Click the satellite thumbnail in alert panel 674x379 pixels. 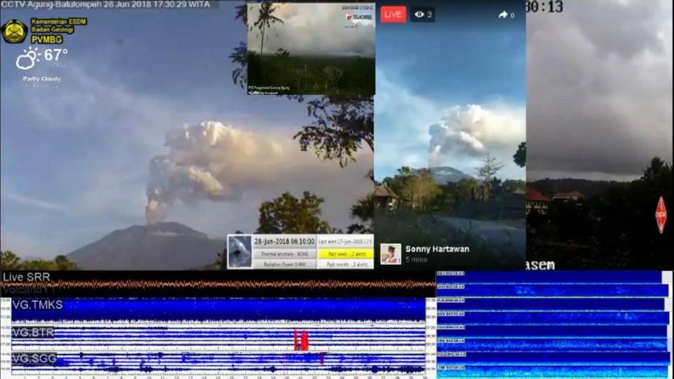pyautogui.click(x=240, y=251)
